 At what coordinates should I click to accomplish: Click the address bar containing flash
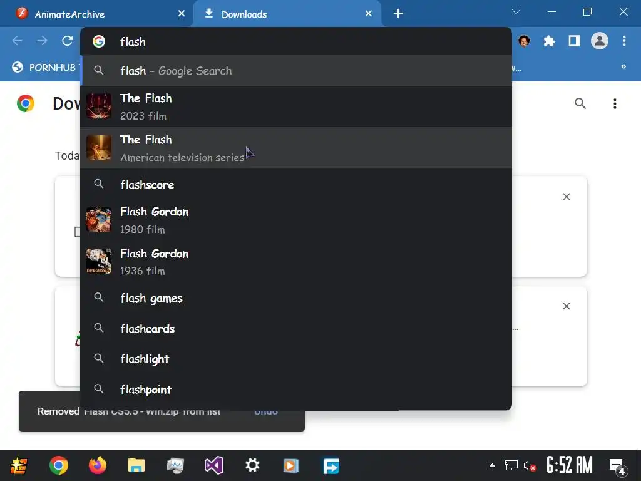(x=296, y=42)
